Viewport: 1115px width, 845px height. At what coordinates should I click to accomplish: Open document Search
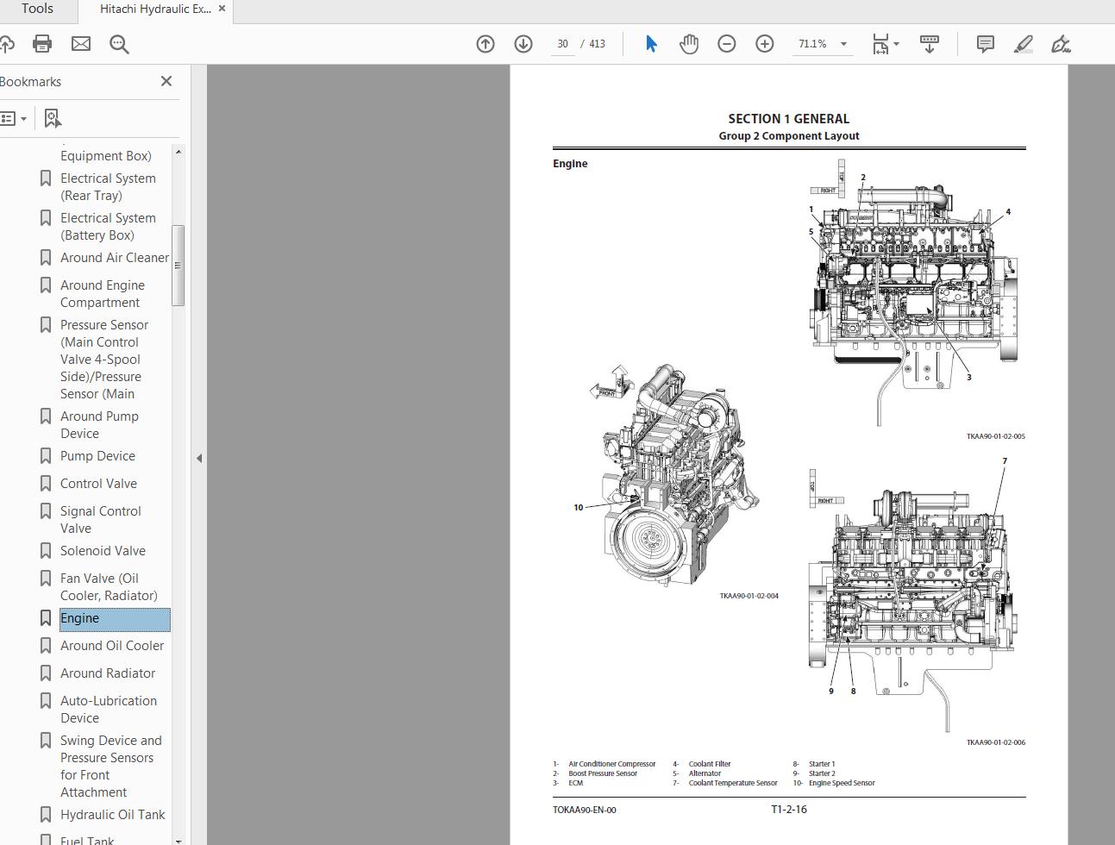point(120,44)
